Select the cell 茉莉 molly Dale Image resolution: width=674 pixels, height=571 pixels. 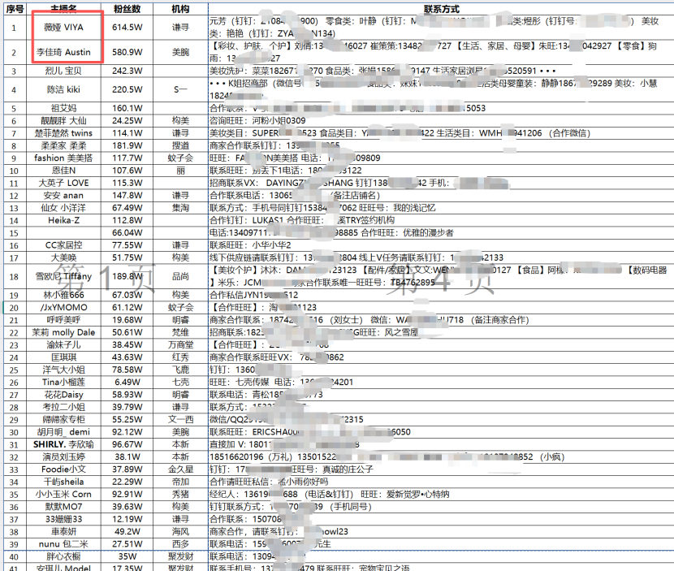pos(63,333)
